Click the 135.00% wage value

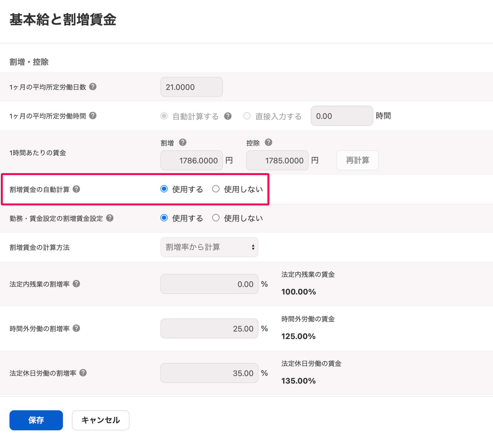click(299, 381)
